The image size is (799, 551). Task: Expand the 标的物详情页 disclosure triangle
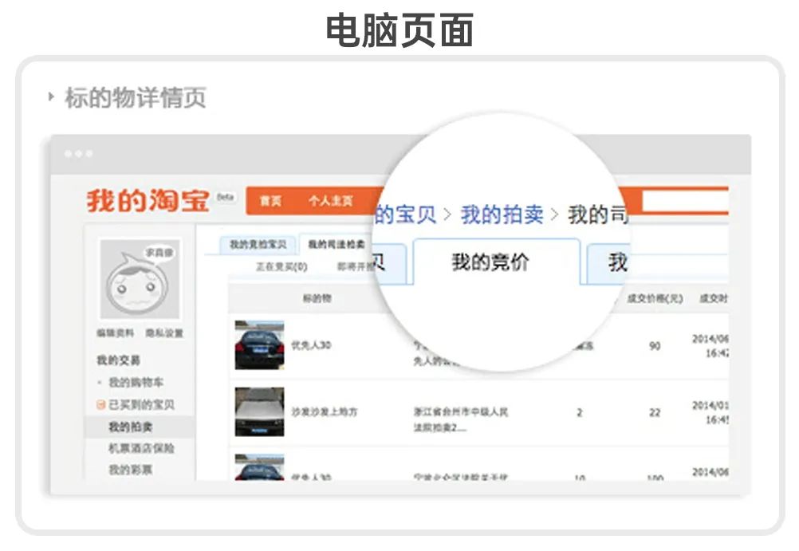pos(51,97)
